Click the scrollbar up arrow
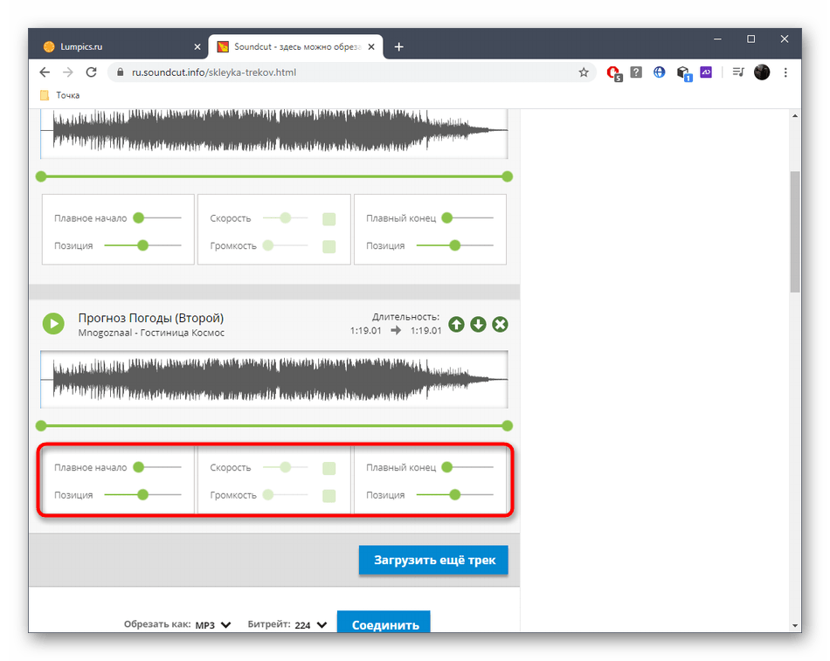 [x=795, y=116]
